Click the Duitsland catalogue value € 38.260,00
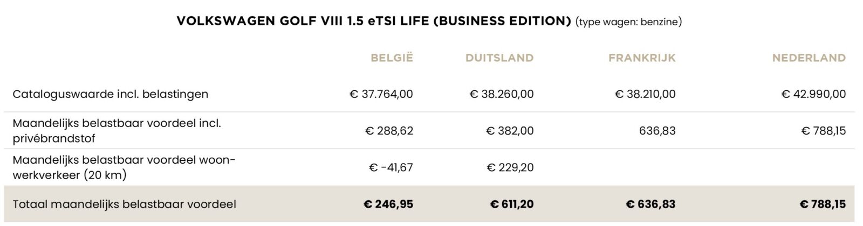Image resolution: width=863 pixels, height=226 pixels. pyautogui.click(x=502, y=94)
